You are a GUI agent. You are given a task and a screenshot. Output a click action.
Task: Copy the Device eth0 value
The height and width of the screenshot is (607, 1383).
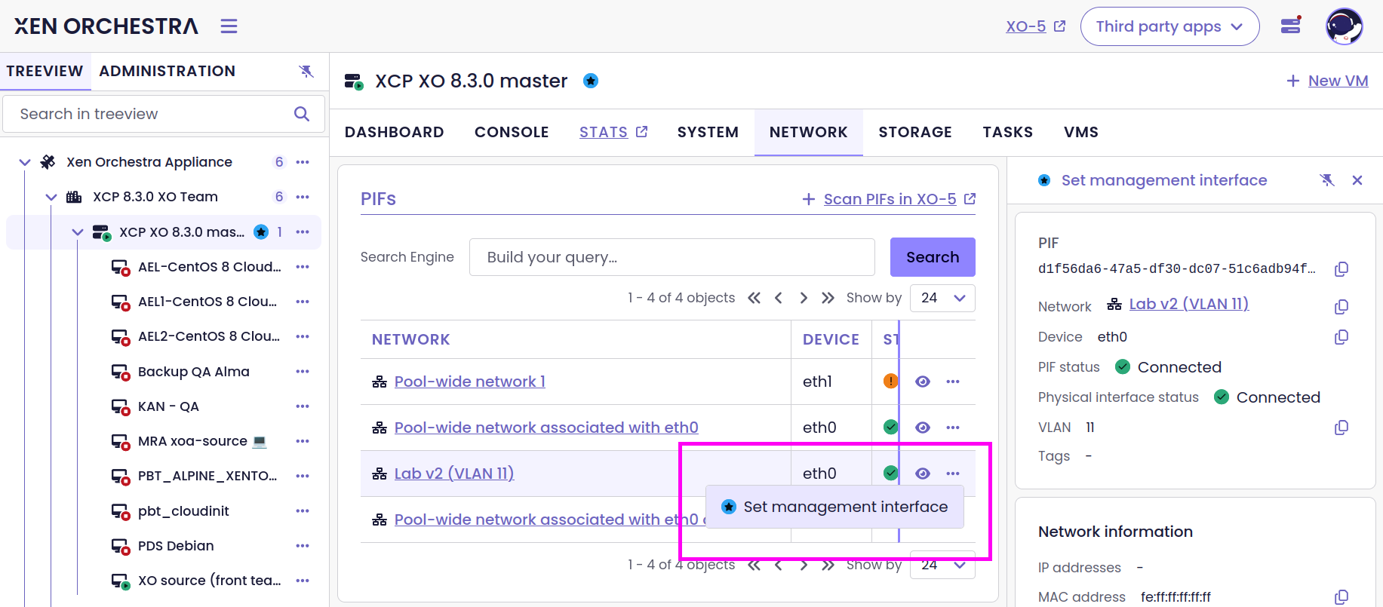1342,337
